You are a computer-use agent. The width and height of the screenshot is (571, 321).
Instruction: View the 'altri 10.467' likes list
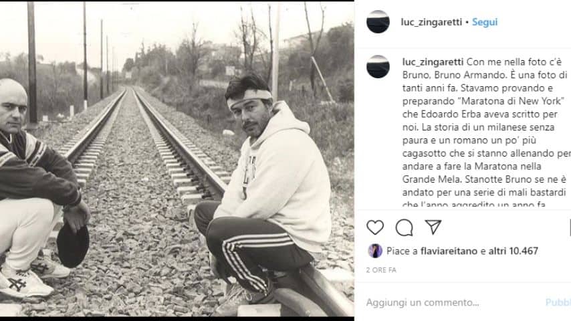[513, 251]
